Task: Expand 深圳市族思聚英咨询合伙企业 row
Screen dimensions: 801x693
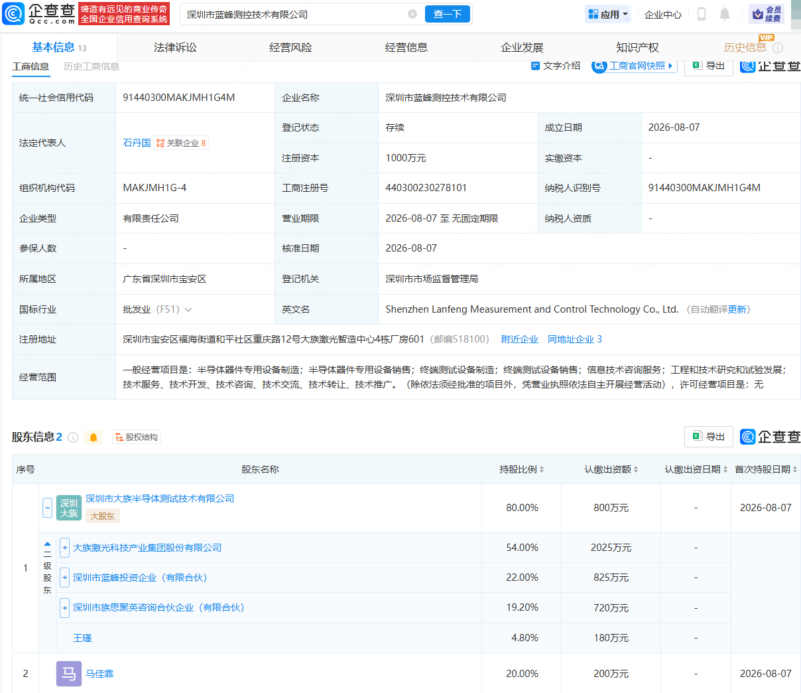Action: click(64, 607)
